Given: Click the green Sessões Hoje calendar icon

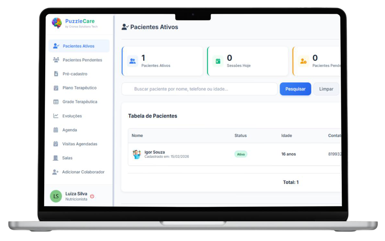Looking at the screenshot, I should pyautogui.click(x=218, y=61).
